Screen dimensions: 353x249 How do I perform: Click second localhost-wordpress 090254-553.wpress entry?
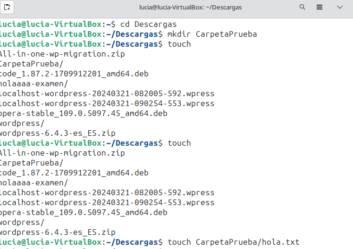pyautogui.click(x=107, y=202)
